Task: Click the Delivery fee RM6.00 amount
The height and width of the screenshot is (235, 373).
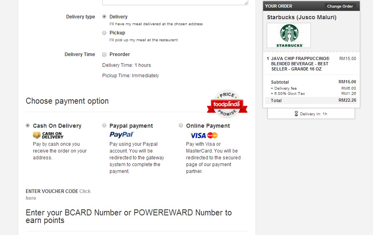Action: [x=349, y=88]
